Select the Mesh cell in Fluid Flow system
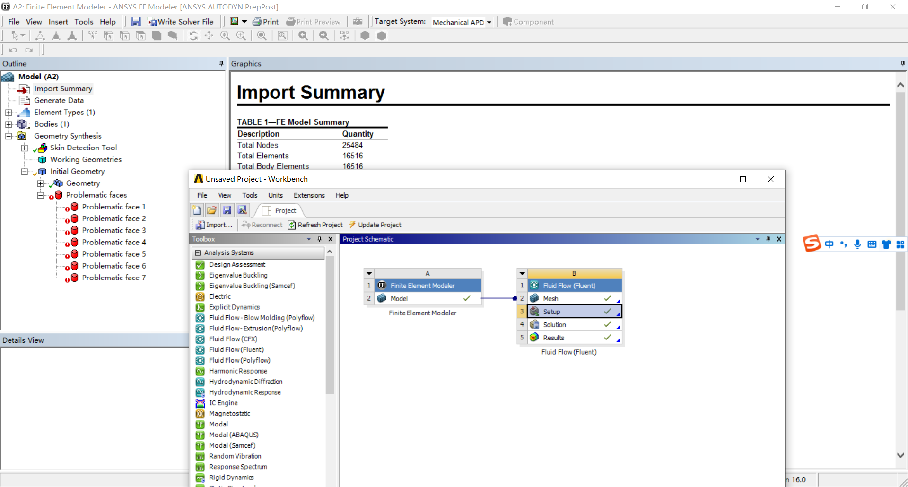908x487 pixels. [x=575, y=299]
